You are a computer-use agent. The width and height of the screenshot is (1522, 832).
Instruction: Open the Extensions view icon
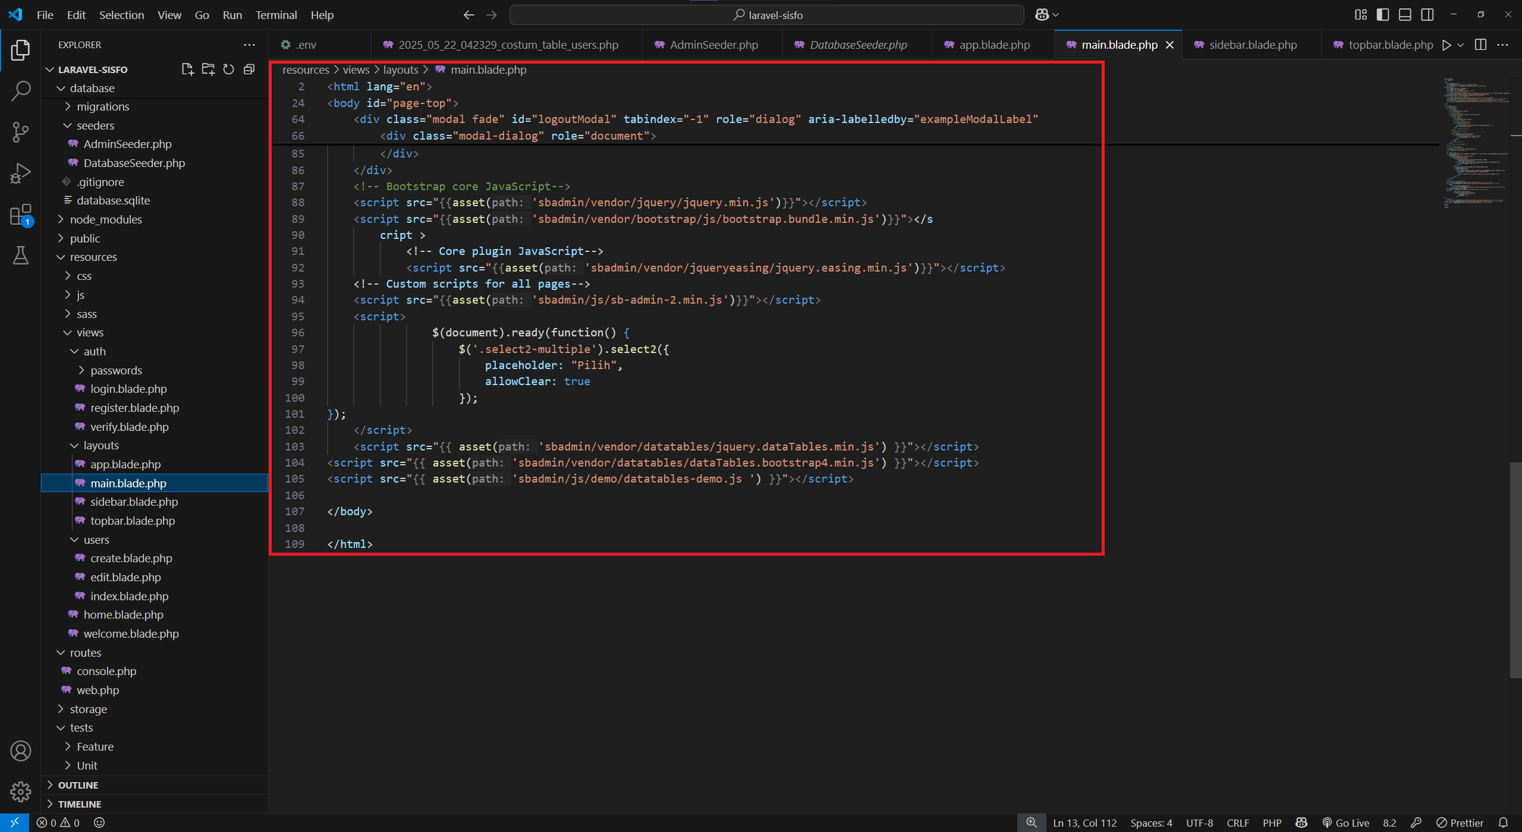pyautogui.click(x=21, y=215)
